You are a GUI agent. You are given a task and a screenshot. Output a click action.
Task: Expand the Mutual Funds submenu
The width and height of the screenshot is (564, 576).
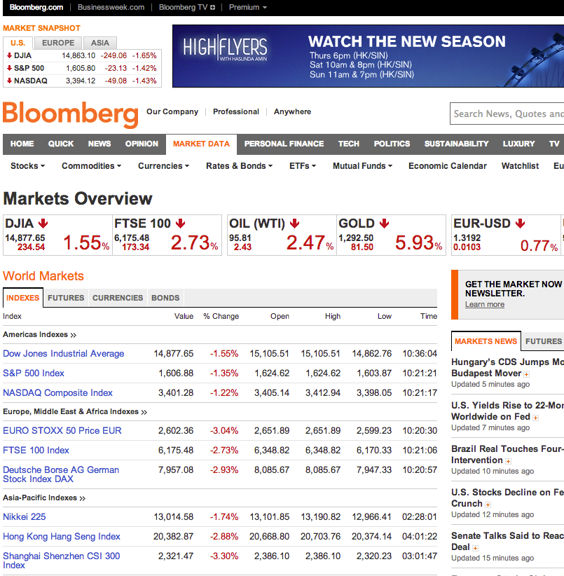(362, 166)
